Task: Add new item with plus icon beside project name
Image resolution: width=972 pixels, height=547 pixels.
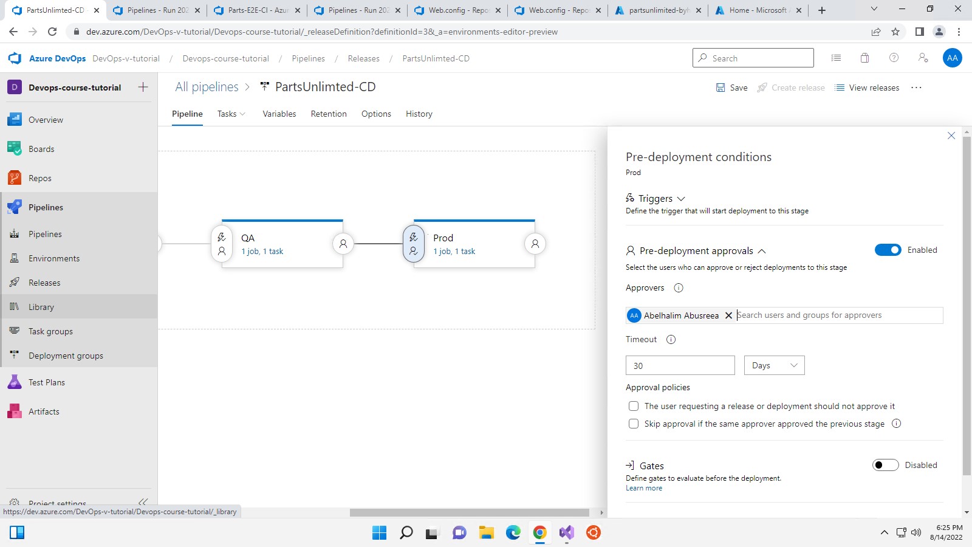Action: (x=143, y=88)
